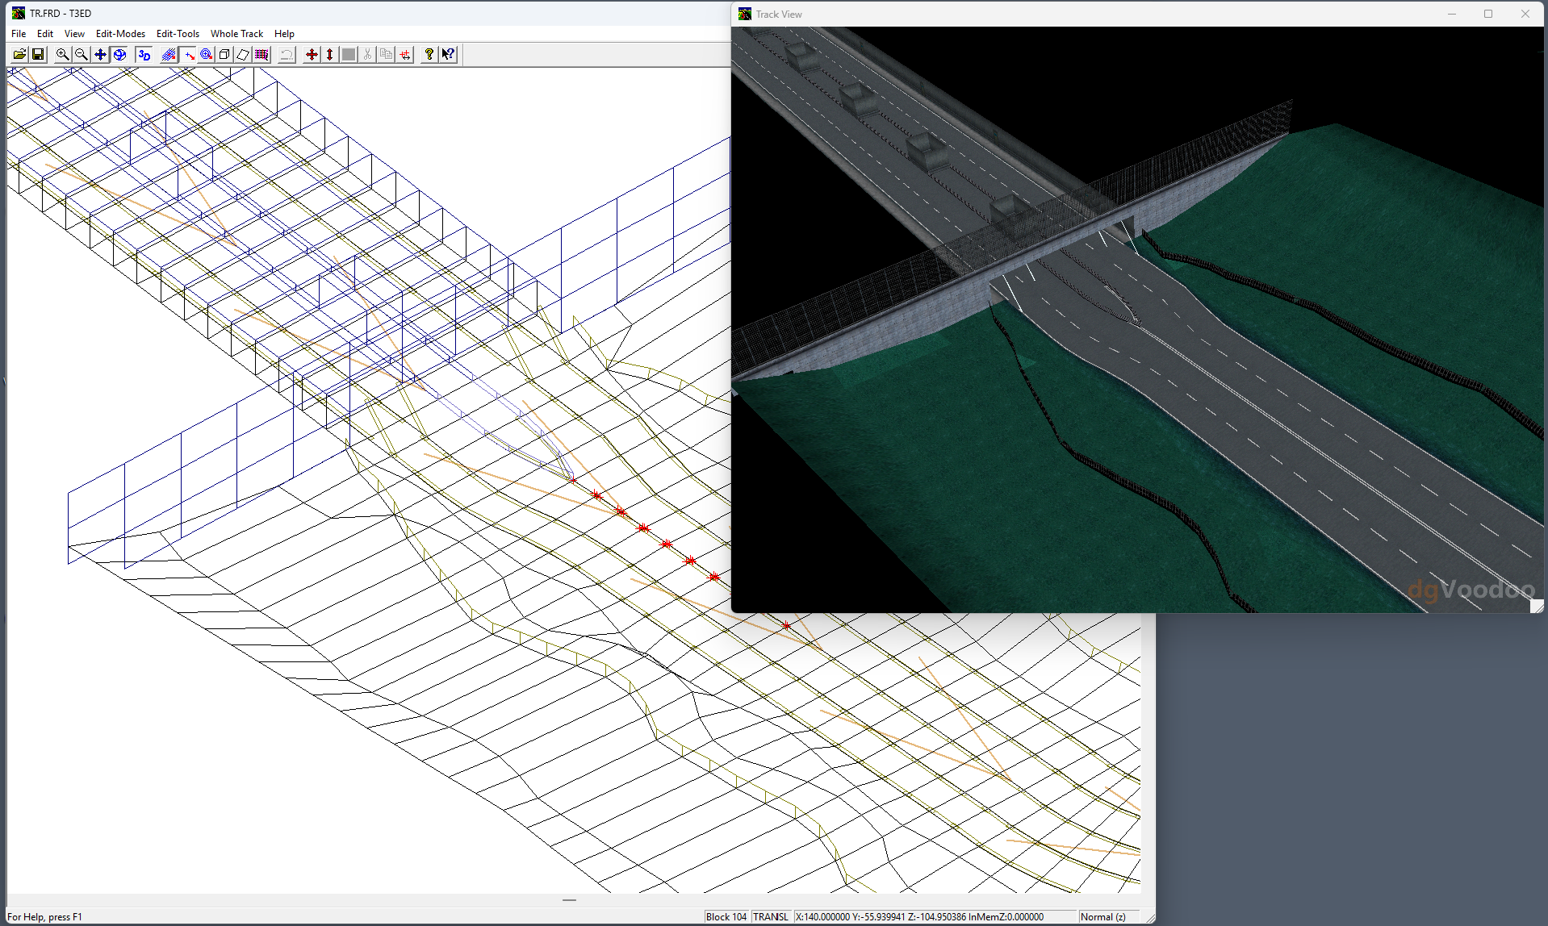
Task: Select the polygon edit mode icon
Action: [242, 54]
